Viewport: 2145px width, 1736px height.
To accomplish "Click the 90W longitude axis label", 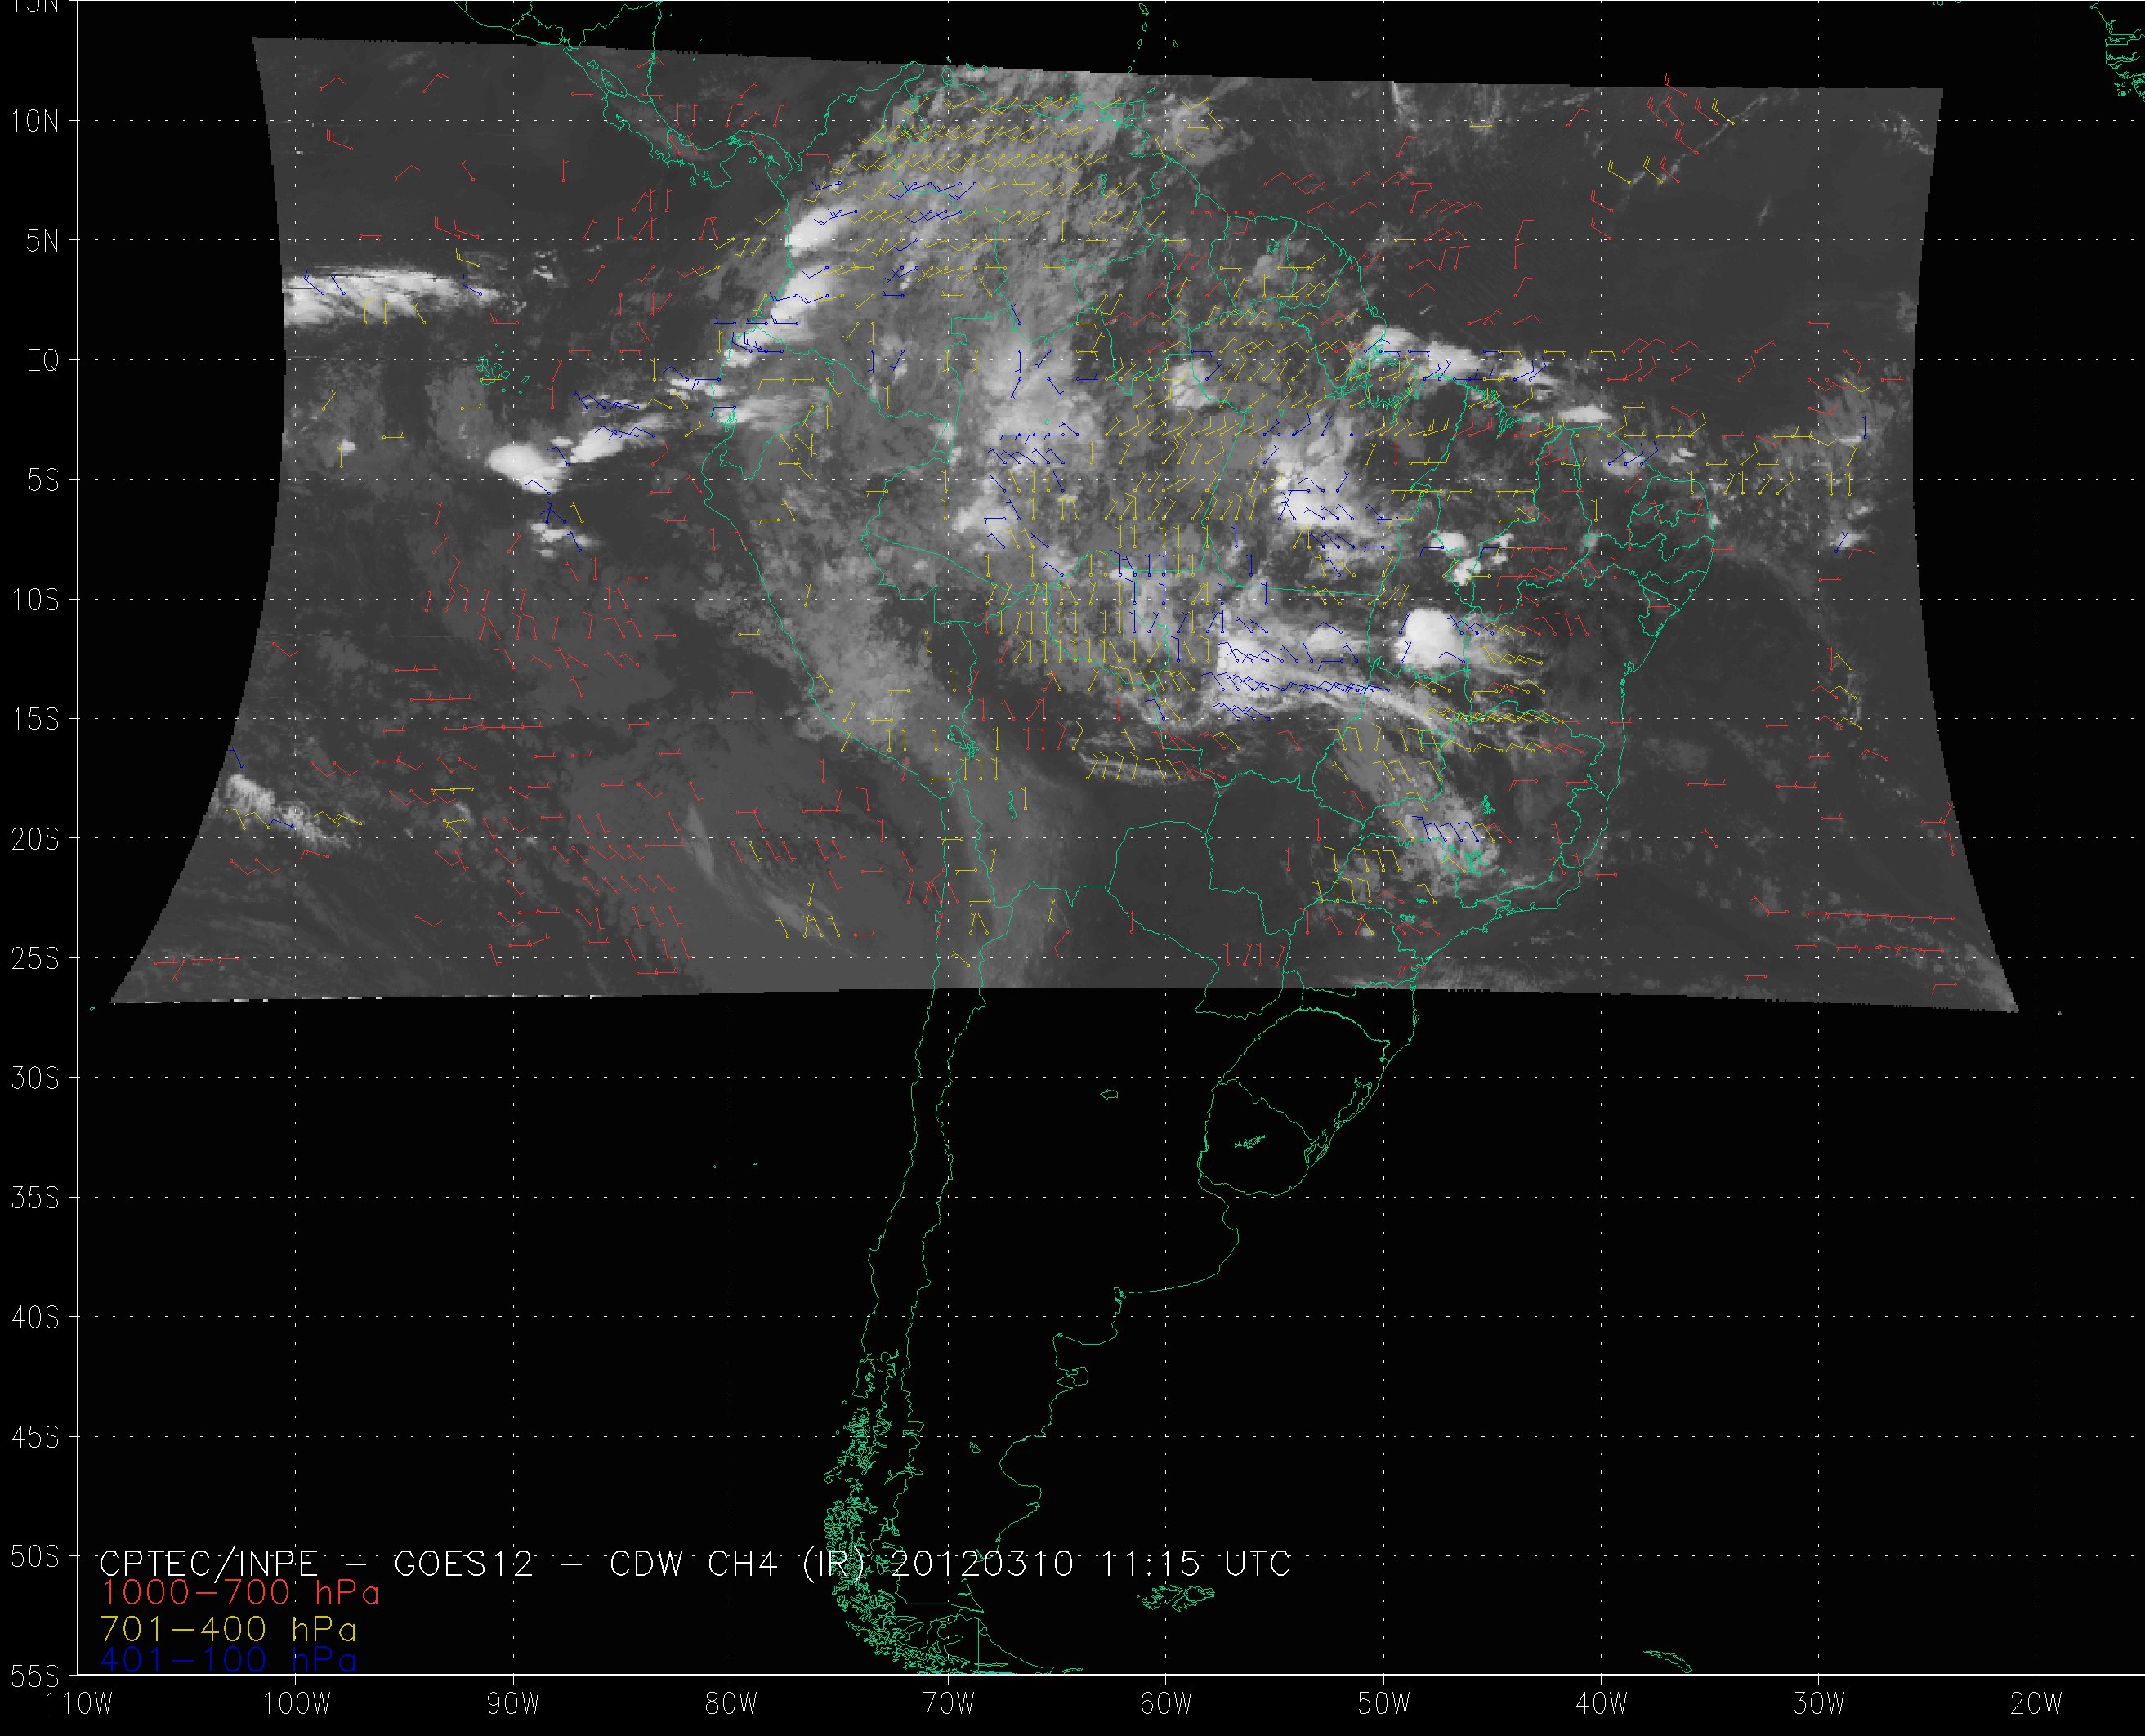I will (513, 1704).
